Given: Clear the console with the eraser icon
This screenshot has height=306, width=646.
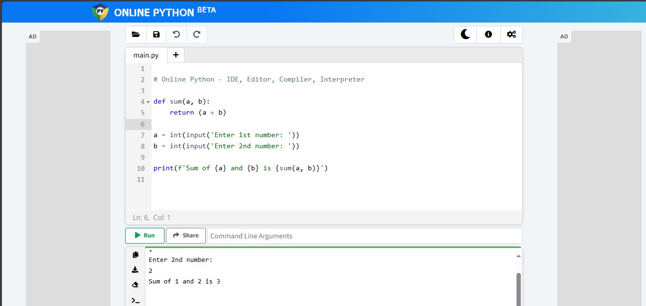Looking at the screenshot, I should pos(135,285).
